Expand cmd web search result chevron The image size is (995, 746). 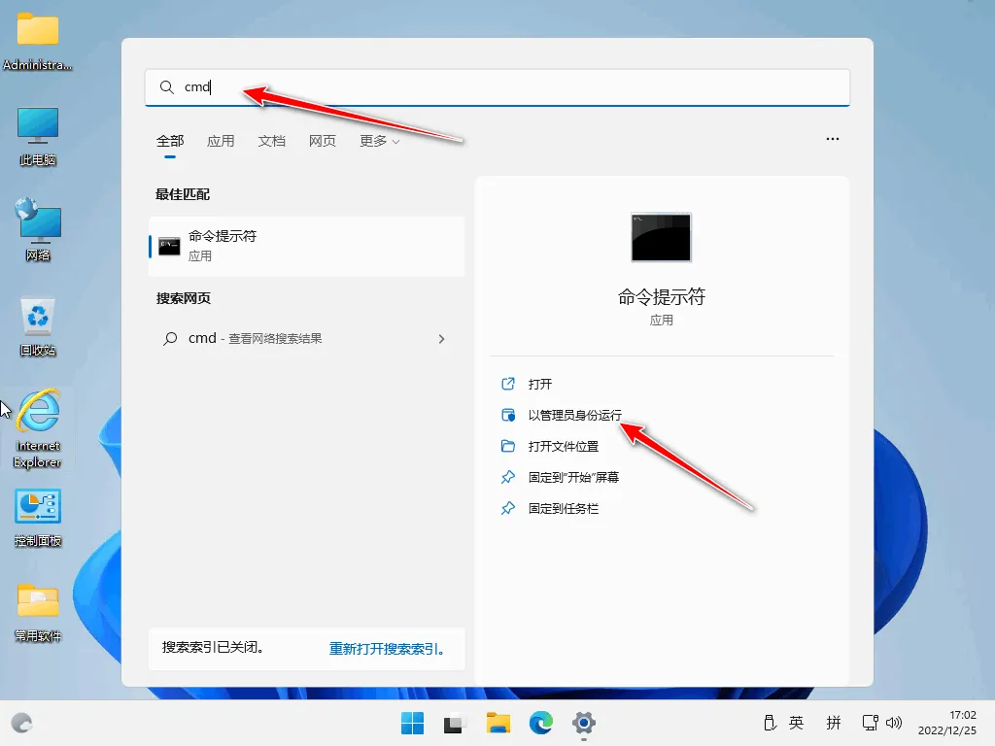[x=442, y=339]
